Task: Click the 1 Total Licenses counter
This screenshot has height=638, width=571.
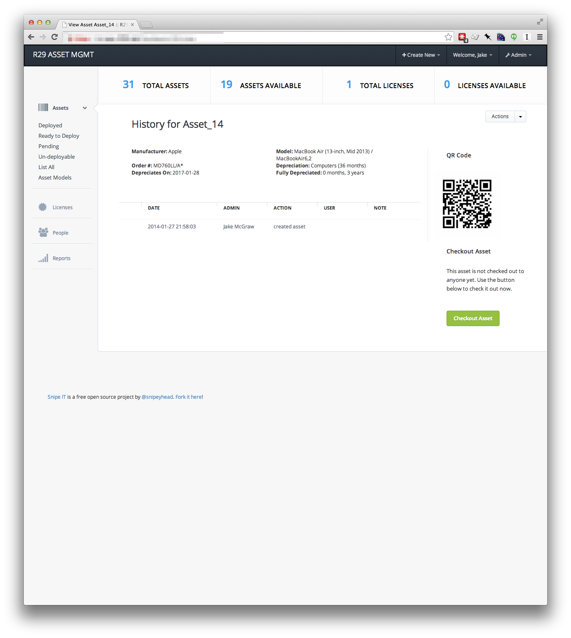Action: (380, 85)
